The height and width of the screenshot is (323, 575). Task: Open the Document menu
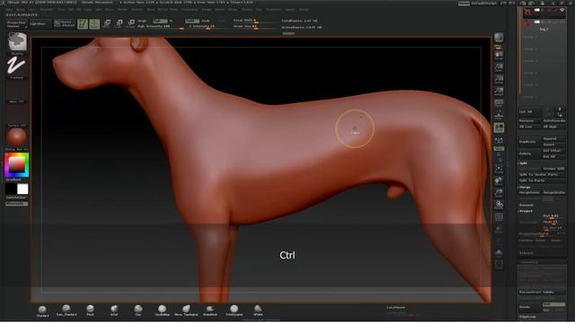[47, 10]
